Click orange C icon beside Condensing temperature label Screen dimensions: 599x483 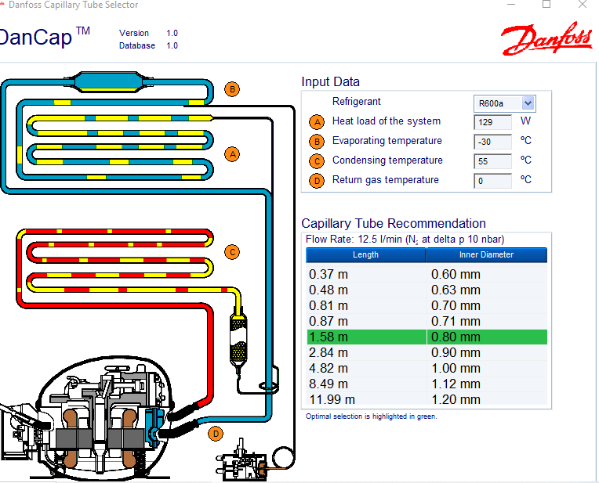point(317,161)
